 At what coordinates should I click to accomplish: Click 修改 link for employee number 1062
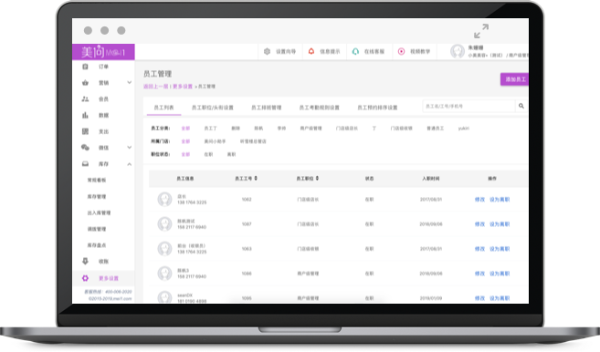[479, 200]
